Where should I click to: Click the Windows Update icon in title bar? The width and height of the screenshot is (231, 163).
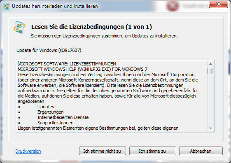7,6
